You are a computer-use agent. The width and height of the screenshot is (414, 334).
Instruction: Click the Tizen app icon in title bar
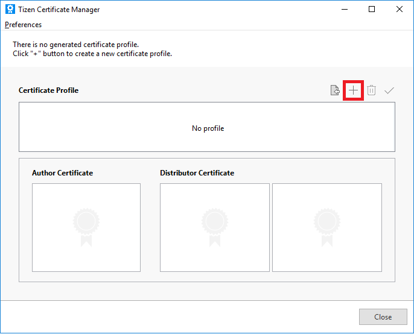[x=10, y=10]
